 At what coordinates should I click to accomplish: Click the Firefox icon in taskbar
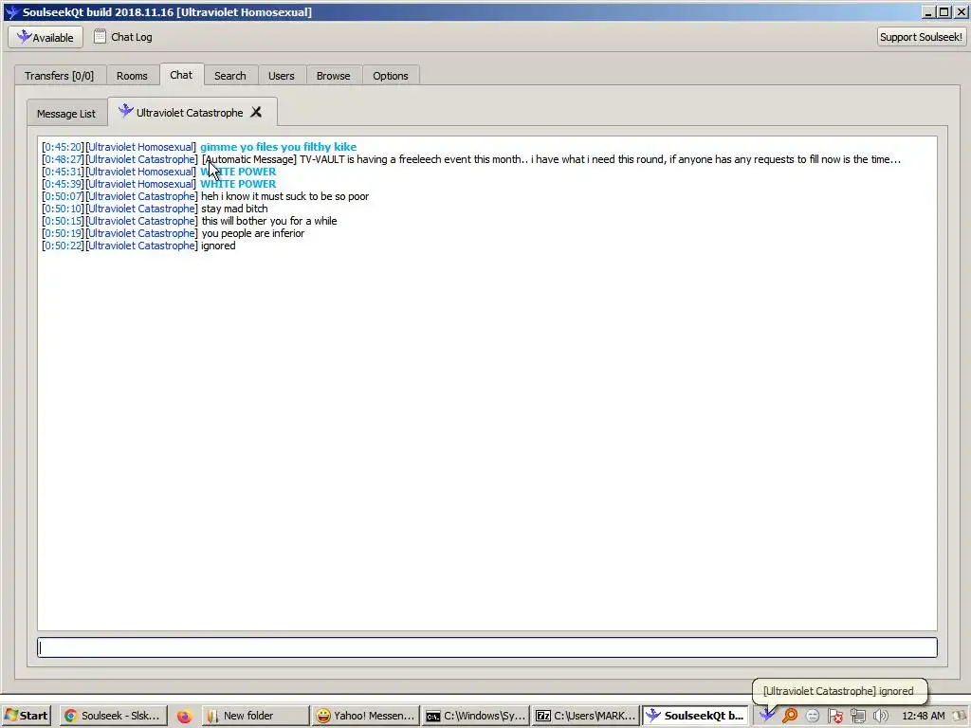click(184, 716)
